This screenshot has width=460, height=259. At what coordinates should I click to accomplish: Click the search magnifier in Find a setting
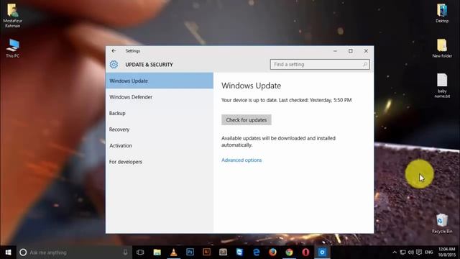365,64
